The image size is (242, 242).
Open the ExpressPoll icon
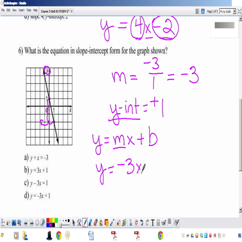click(x=43, y=223)
